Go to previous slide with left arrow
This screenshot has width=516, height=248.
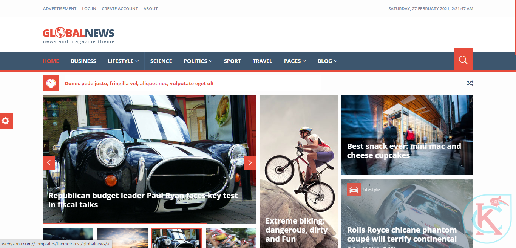49,163
